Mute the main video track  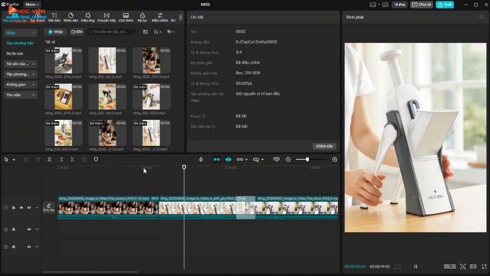point(29,208)
